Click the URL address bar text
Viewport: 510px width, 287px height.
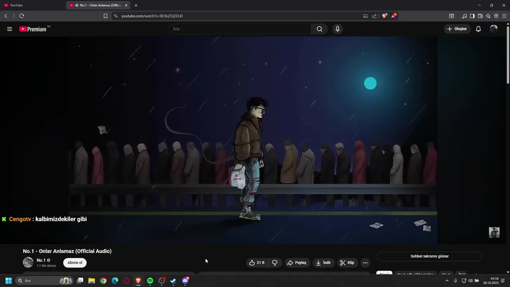coord(152,16)
